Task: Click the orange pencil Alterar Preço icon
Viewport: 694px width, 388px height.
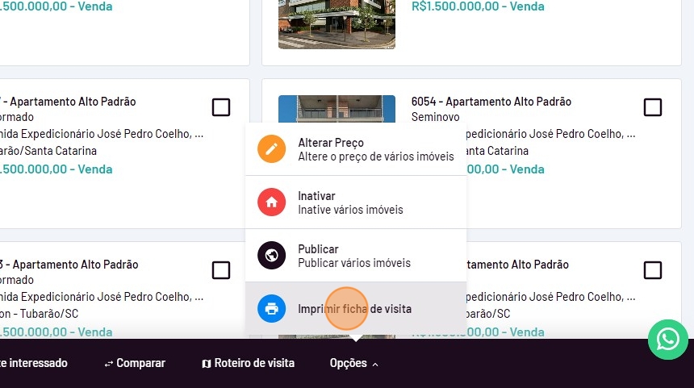Action: 271,149
